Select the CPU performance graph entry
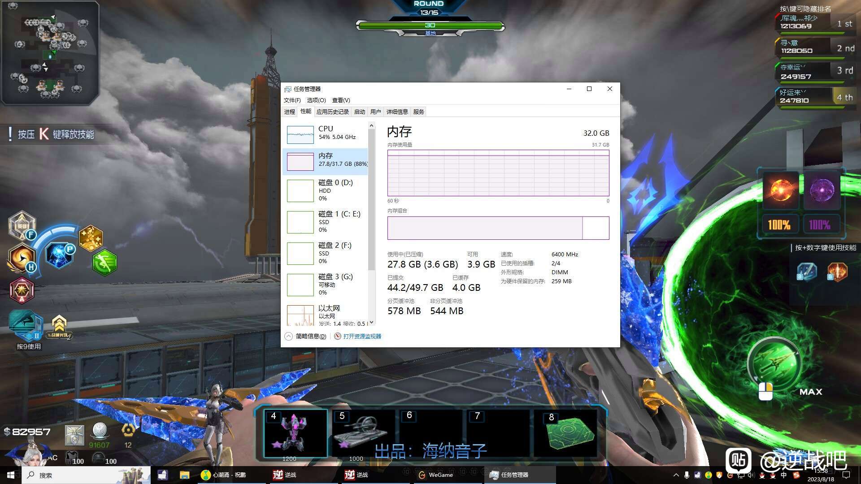This screenshot has width=861, height=484. [326, 134]
